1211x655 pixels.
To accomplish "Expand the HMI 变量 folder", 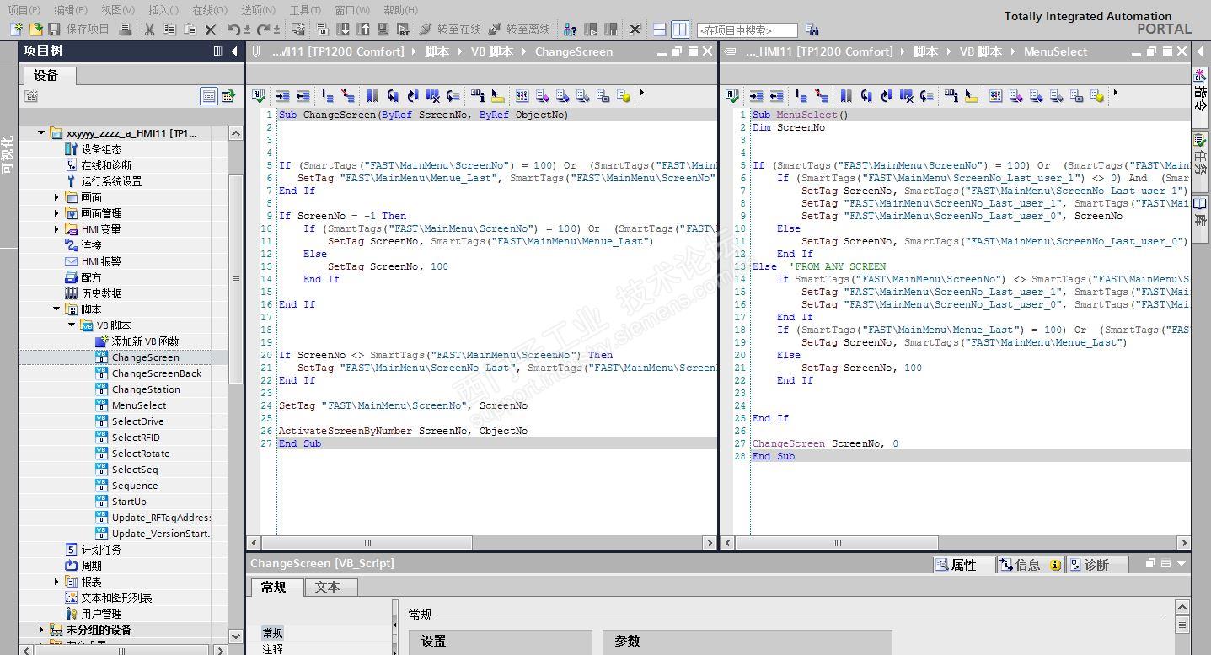I will point(56,229).
